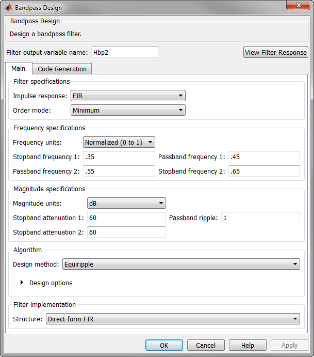
Task: Open the Impulse response dropdown
Action: pyautogui.click(x=128, y=96)
